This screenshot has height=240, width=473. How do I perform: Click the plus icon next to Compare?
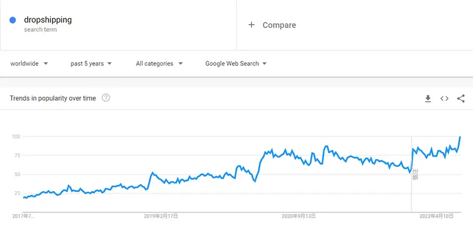(x=251, y=25)
